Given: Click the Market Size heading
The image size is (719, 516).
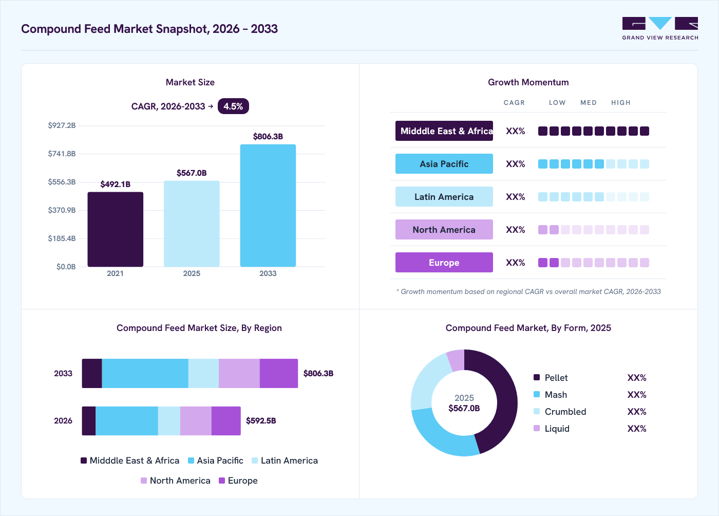Looking at the screenshot, I should (190, 82).
